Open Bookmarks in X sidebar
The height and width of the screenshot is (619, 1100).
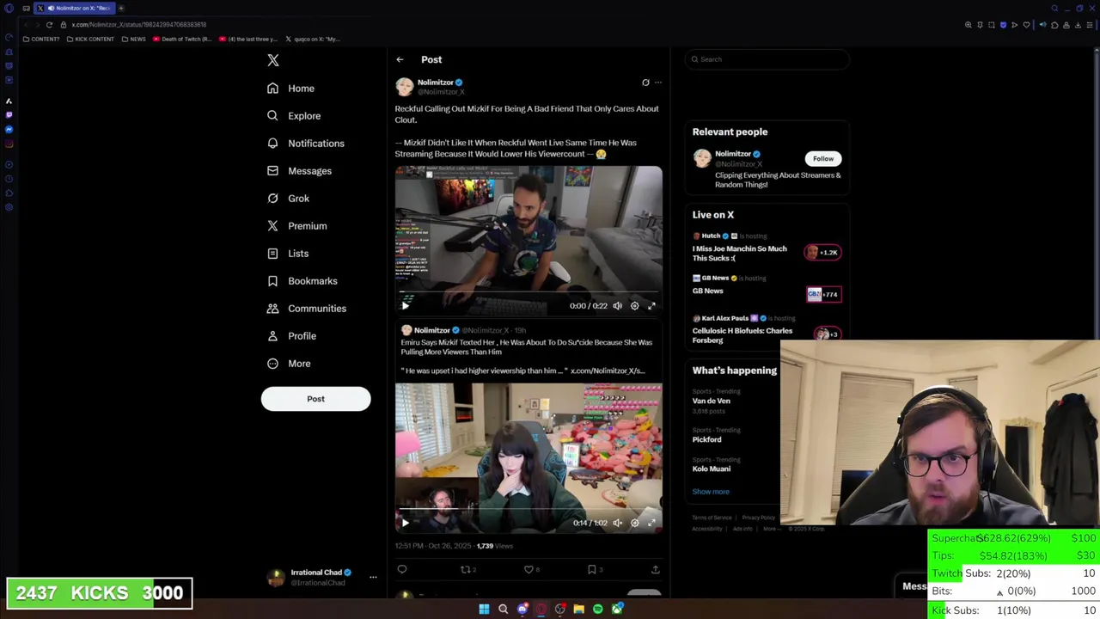click(x=302, y=281)
